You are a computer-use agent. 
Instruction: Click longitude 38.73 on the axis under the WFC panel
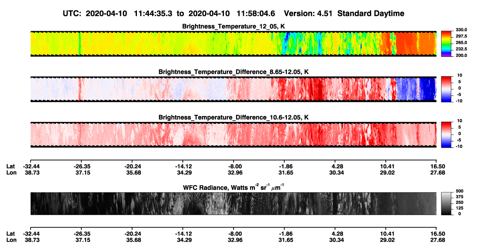click(31, 240)
